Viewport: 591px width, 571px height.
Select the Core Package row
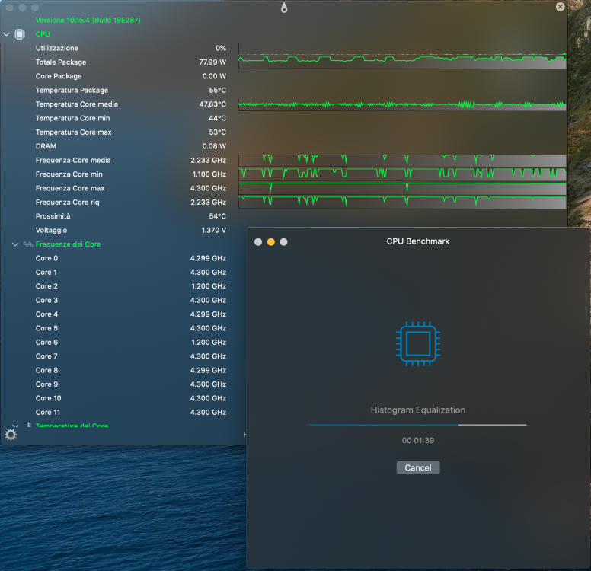click(131, 76)
